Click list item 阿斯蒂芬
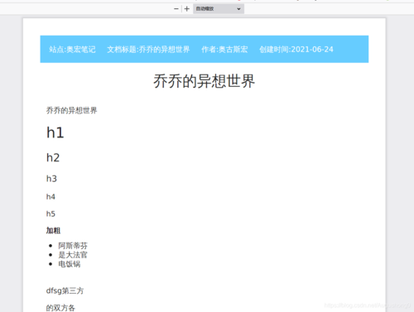This screenshot has width=414, height=312. coord(73,246)
